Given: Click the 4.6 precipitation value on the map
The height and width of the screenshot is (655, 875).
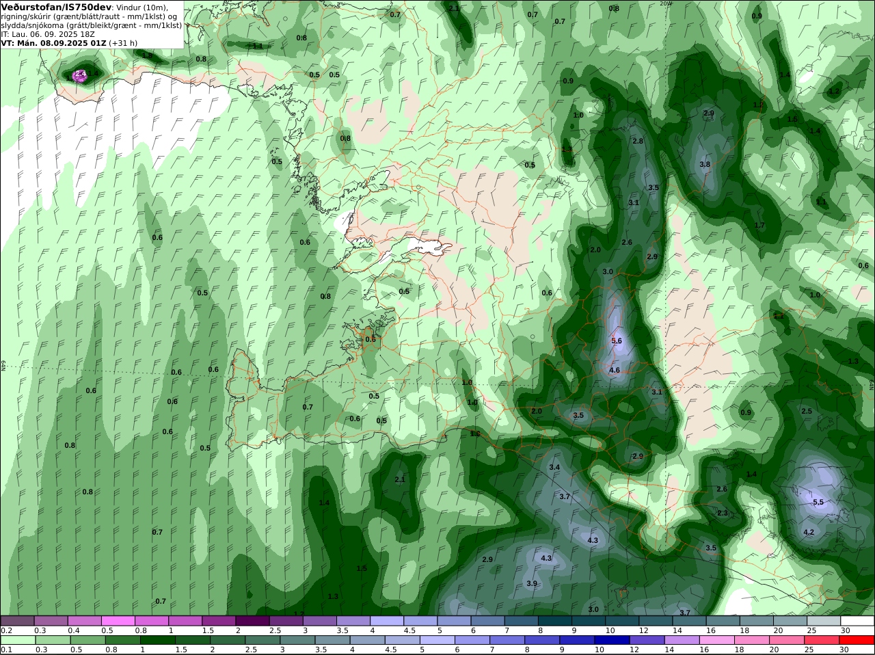Looking at the screenshot, I should [614, 370].
